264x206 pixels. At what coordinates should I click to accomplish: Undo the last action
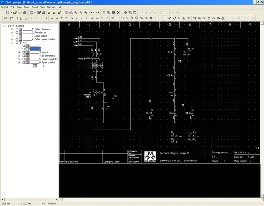pyautogui.click(x=92, y=12)
